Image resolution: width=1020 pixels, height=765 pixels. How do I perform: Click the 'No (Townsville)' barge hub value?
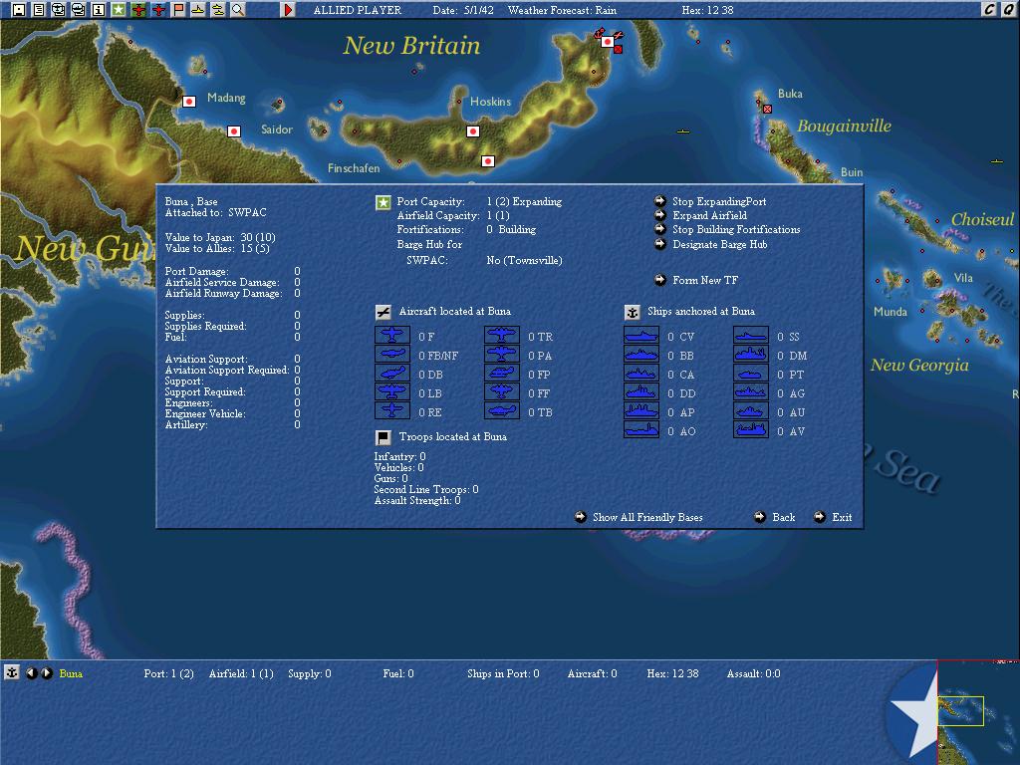[524, 260]
